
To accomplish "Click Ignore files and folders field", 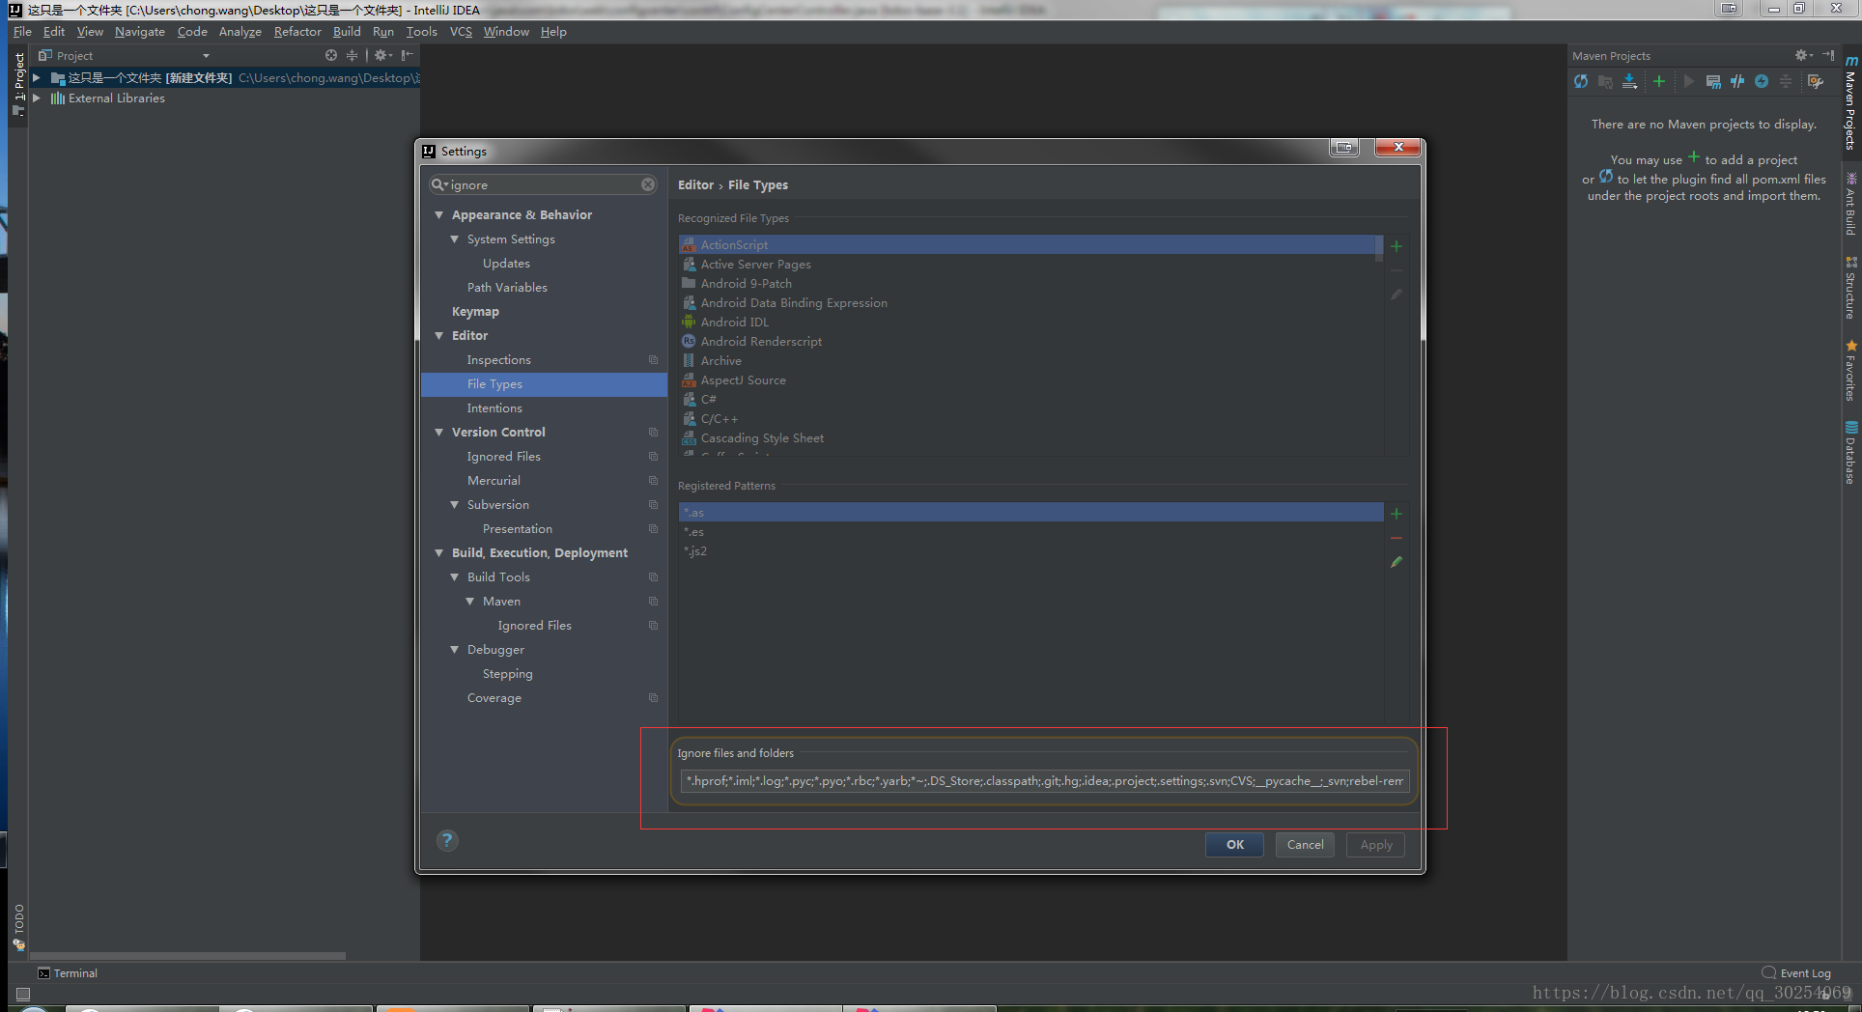I will coord(1045,780).
